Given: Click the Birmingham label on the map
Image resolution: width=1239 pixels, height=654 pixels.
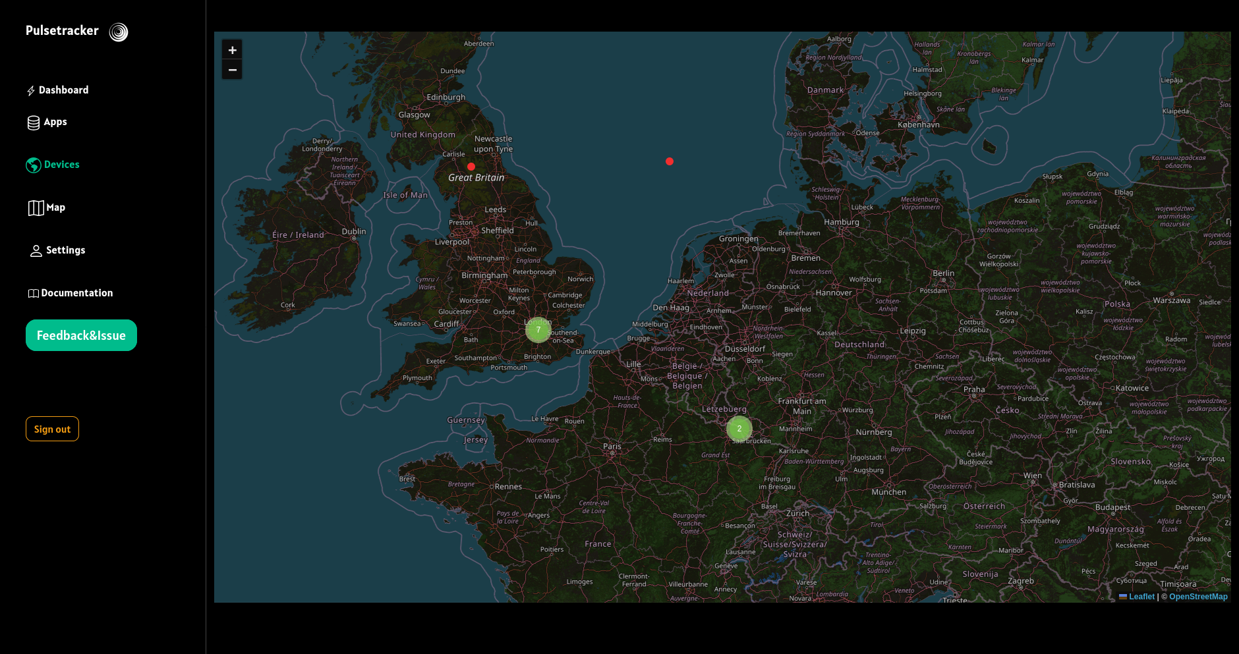Looking at the screenshot, I should 484,275.
